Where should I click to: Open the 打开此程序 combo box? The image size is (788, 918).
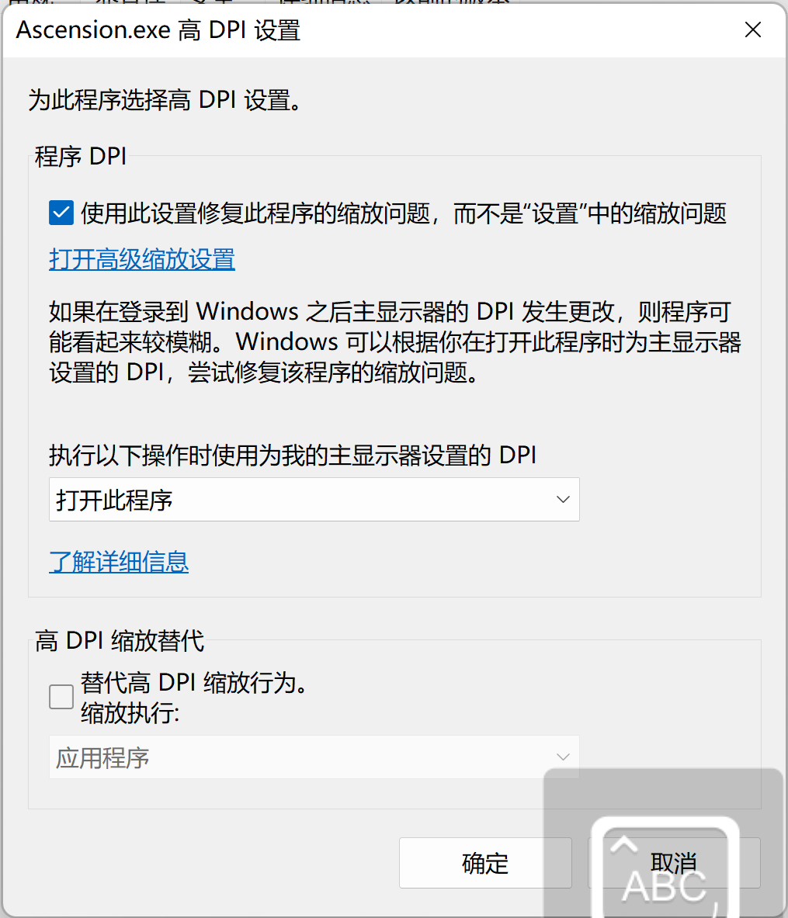pos(314,500)
